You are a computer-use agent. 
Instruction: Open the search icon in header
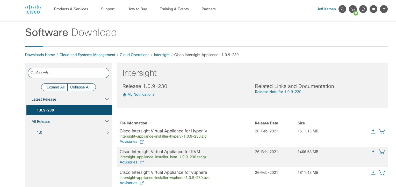(x=342, y=9)
